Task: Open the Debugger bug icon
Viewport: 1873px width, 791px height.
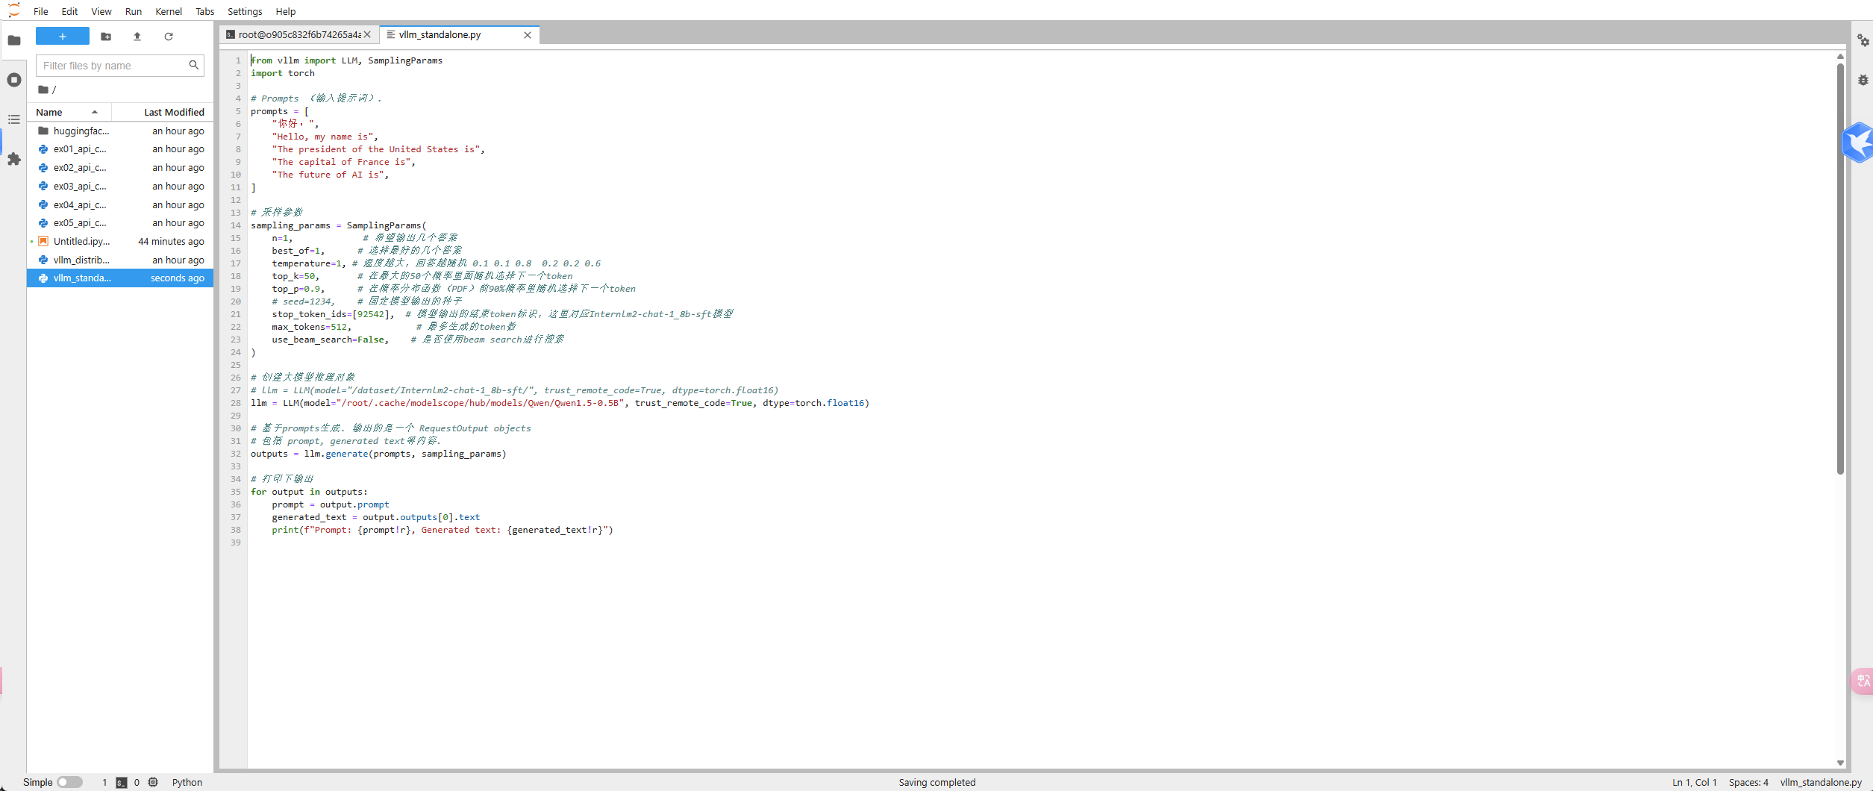Action: coord(1863,80)
